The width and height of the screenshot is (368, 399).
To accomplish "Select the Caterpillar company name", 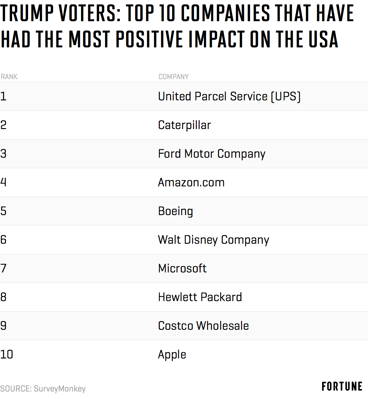I will [x=184, y=125].
